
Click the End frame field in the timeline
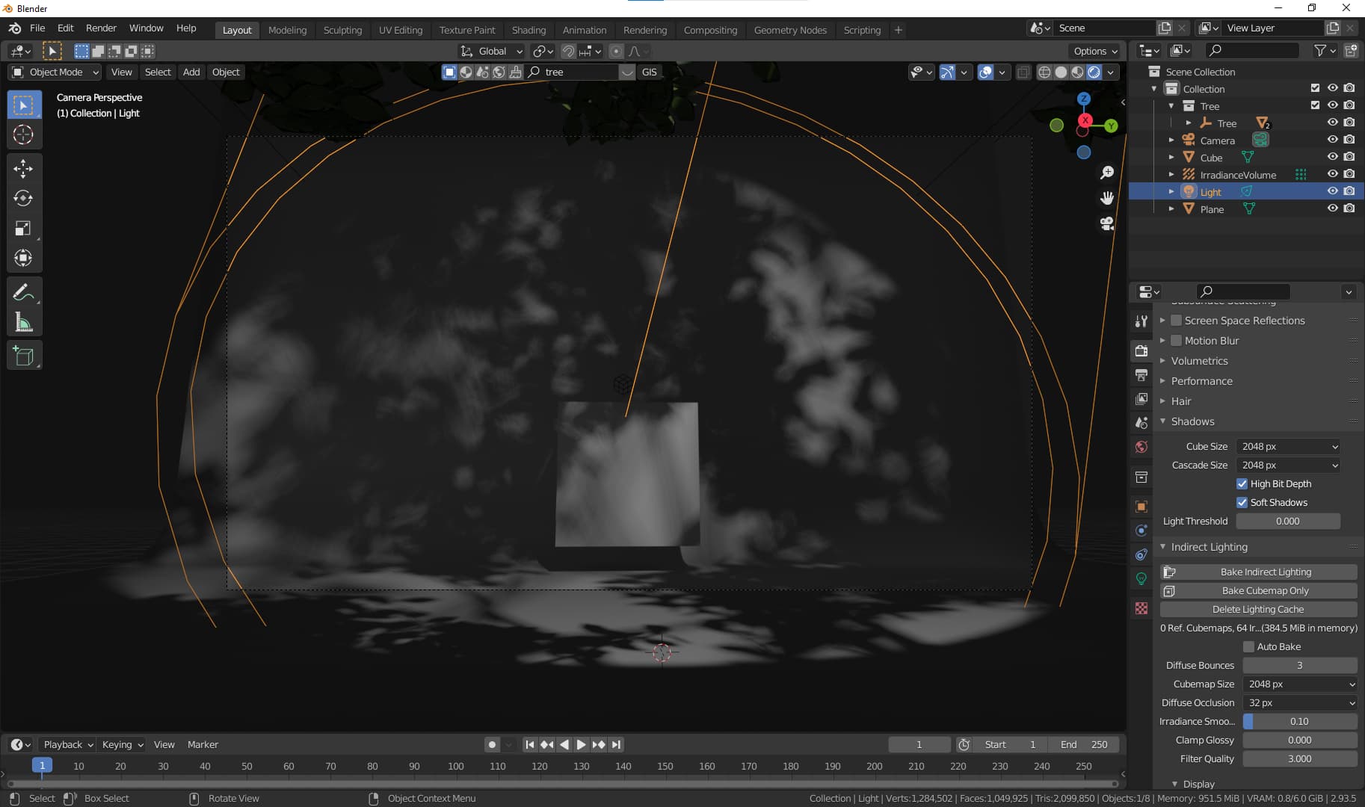[x=1083, y=744]
